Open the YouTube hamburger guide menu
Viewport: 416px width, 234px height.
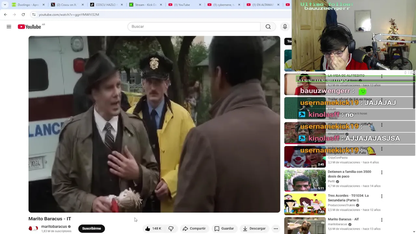click(9, 27)
